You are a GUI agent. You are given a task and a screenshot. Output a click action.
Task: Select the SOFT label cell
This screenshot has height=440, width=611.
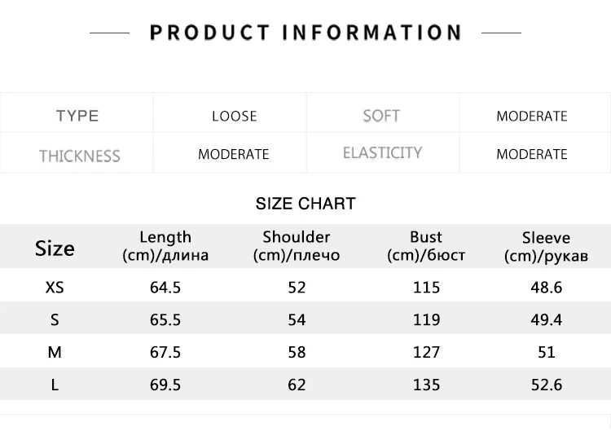point(383,113)
